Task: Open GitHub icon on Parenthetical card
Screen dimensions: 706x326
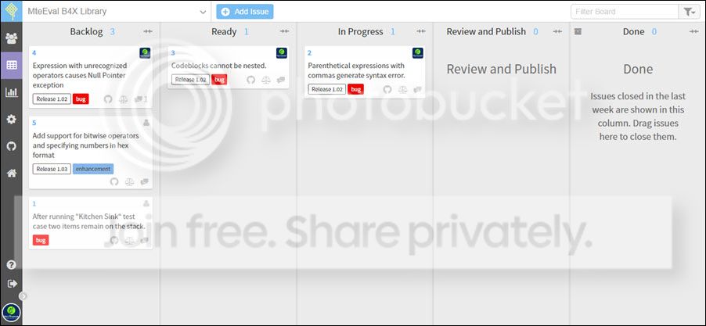Action: point(387,89)
